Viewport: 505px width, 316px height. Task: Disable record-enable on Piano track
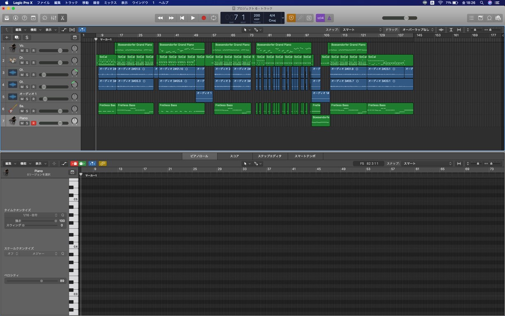(x=34, y=123)
